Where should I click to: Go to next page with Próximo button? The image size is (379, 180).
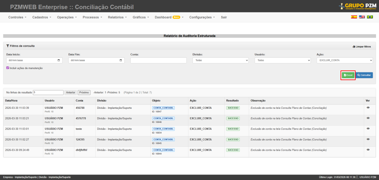[x=84, y=92]
